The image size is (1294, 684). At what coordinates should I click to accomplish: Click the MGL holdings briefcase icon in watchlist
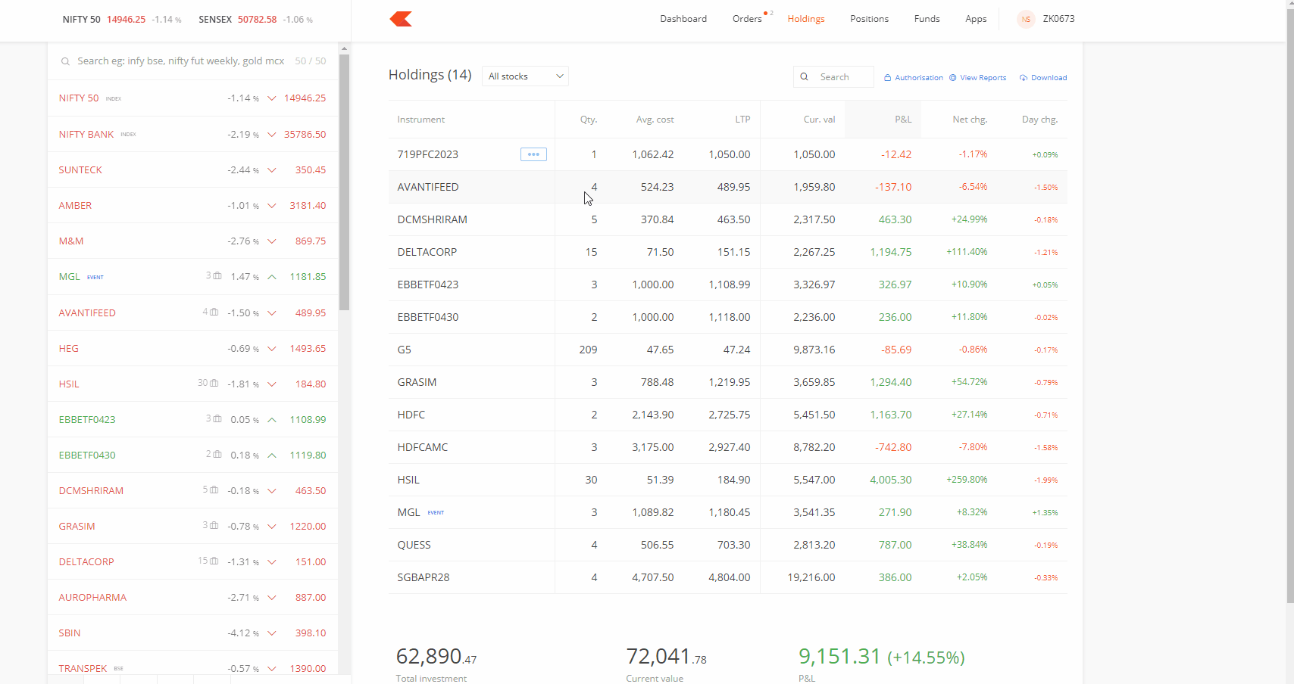217,276
